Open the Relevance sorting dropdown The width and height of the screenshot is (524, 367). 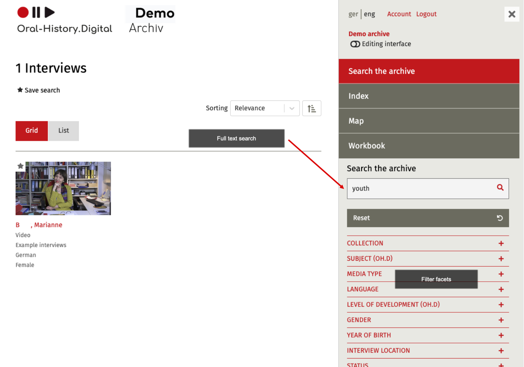click(x=265, y=108)
